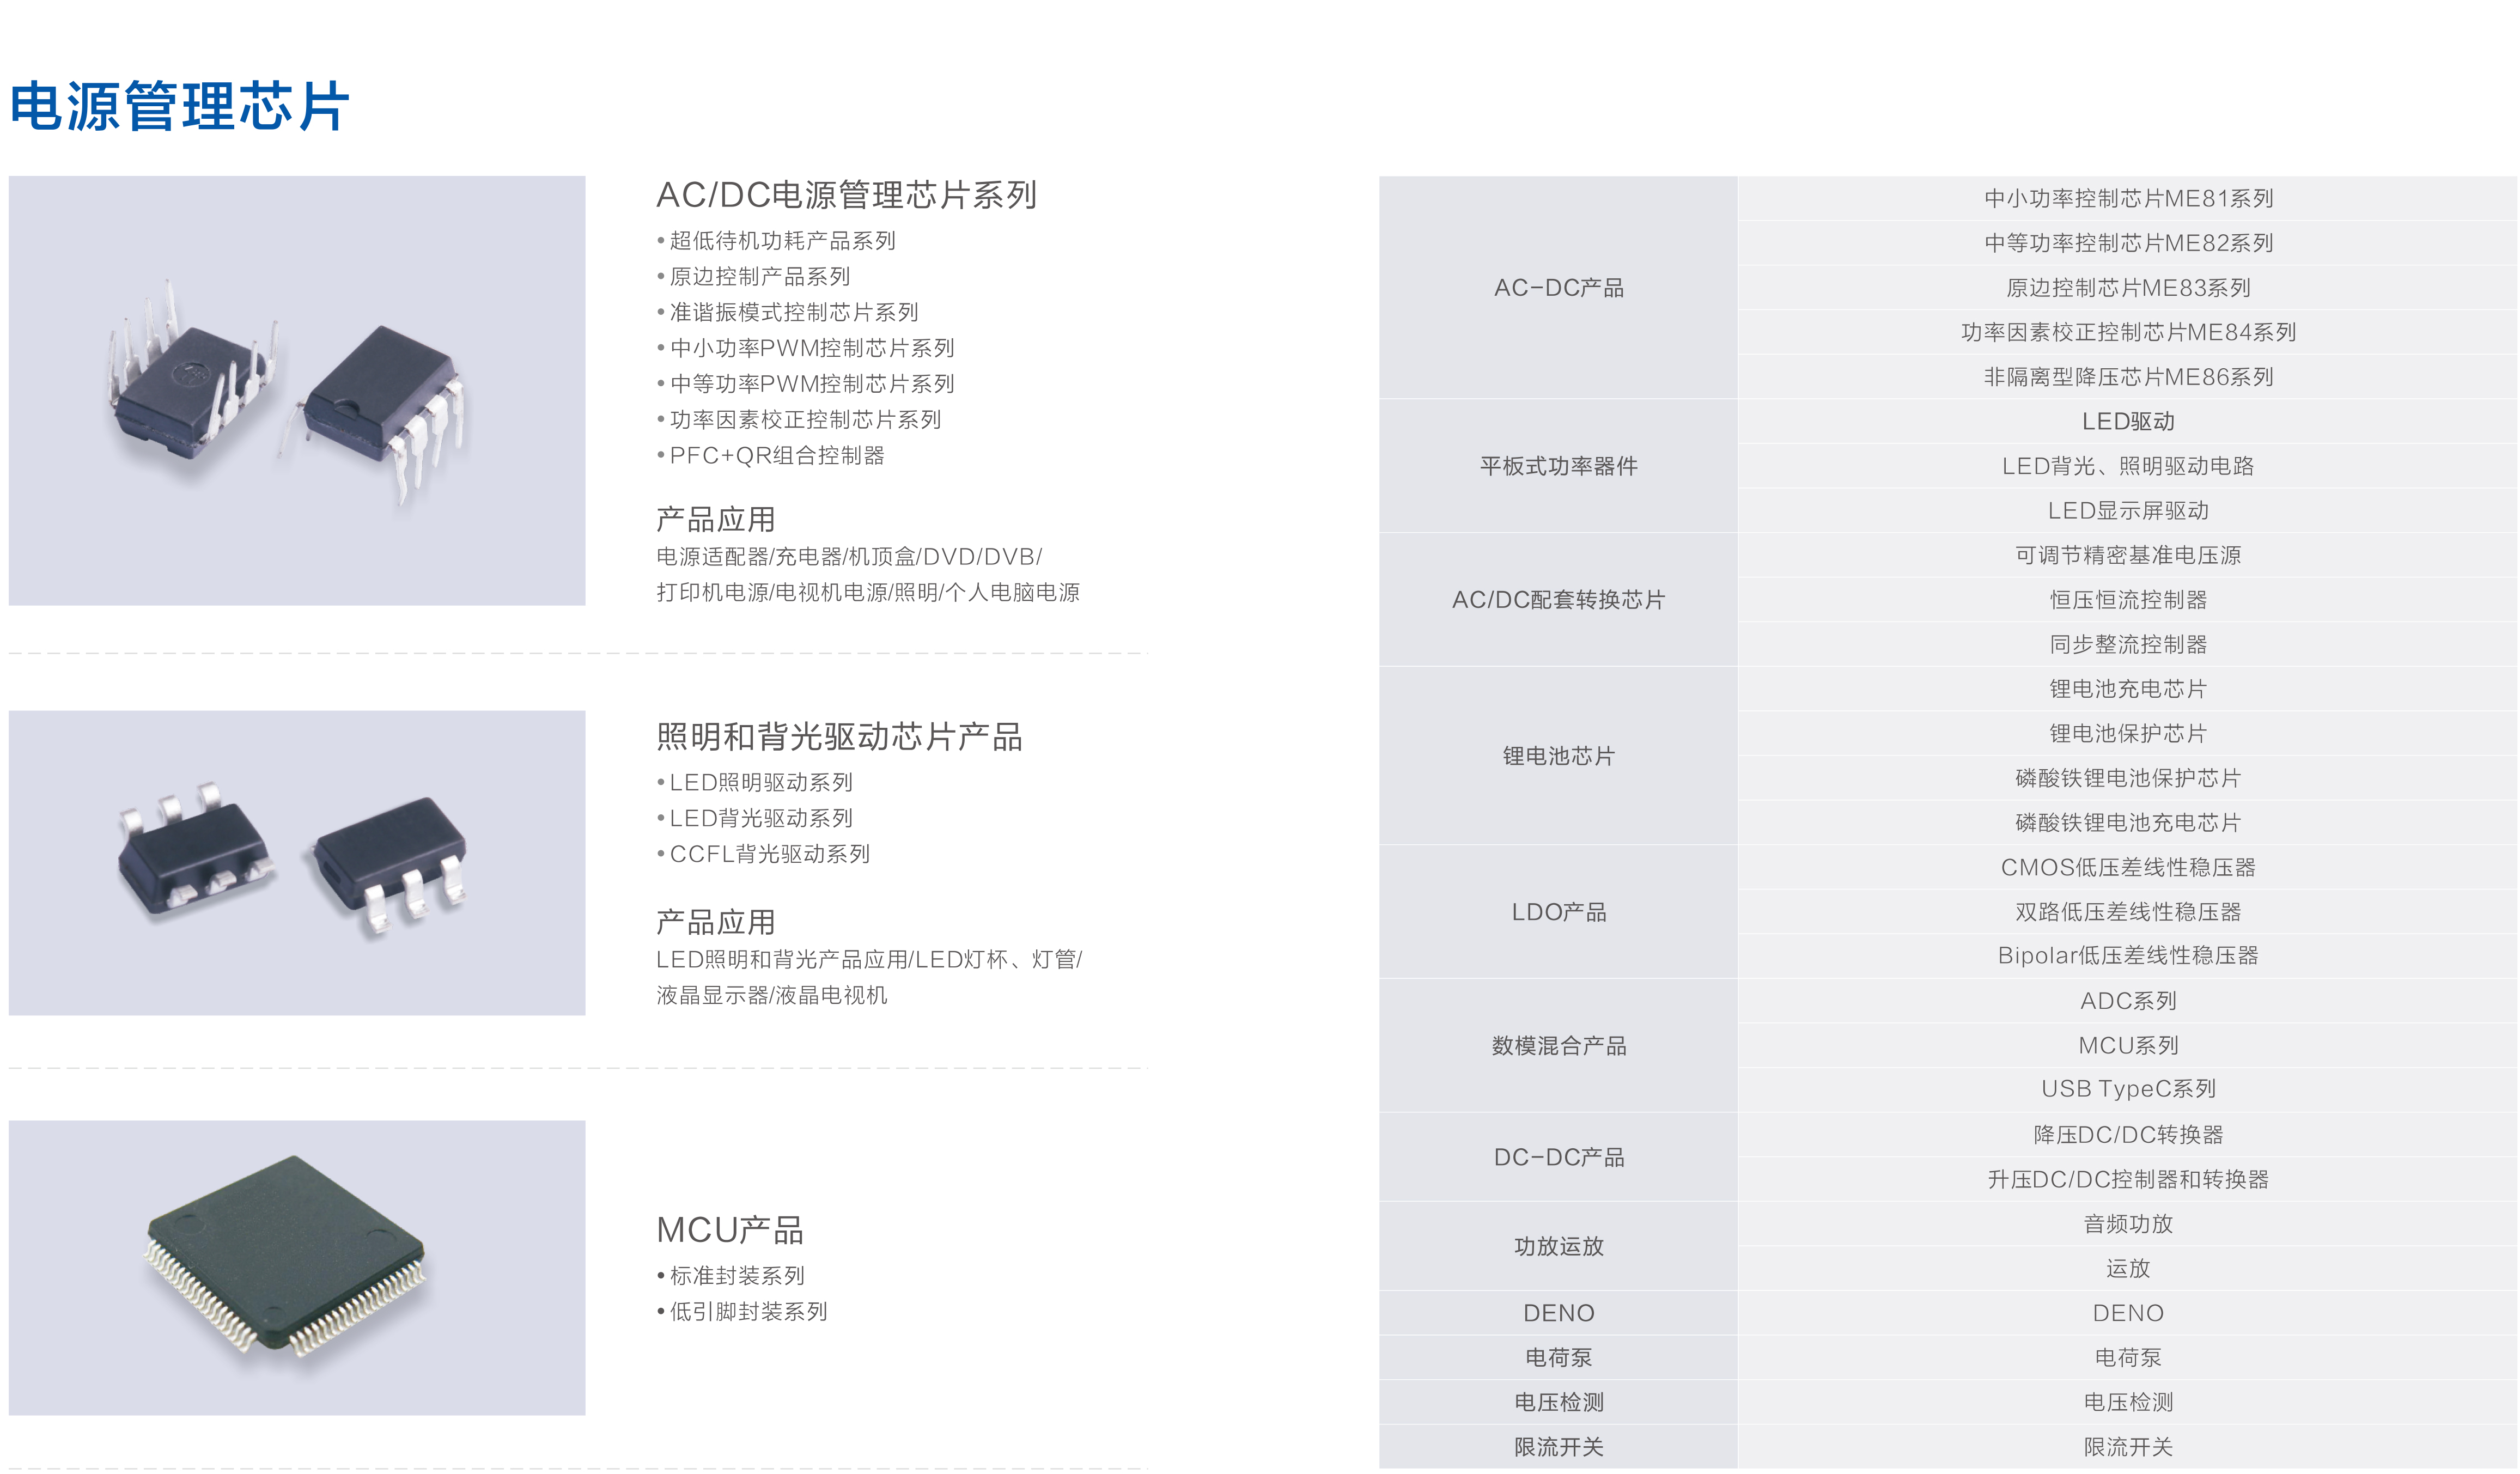Select the 音频功放 row
Screen dimensions: 2520x1474
[2128, 1224]
